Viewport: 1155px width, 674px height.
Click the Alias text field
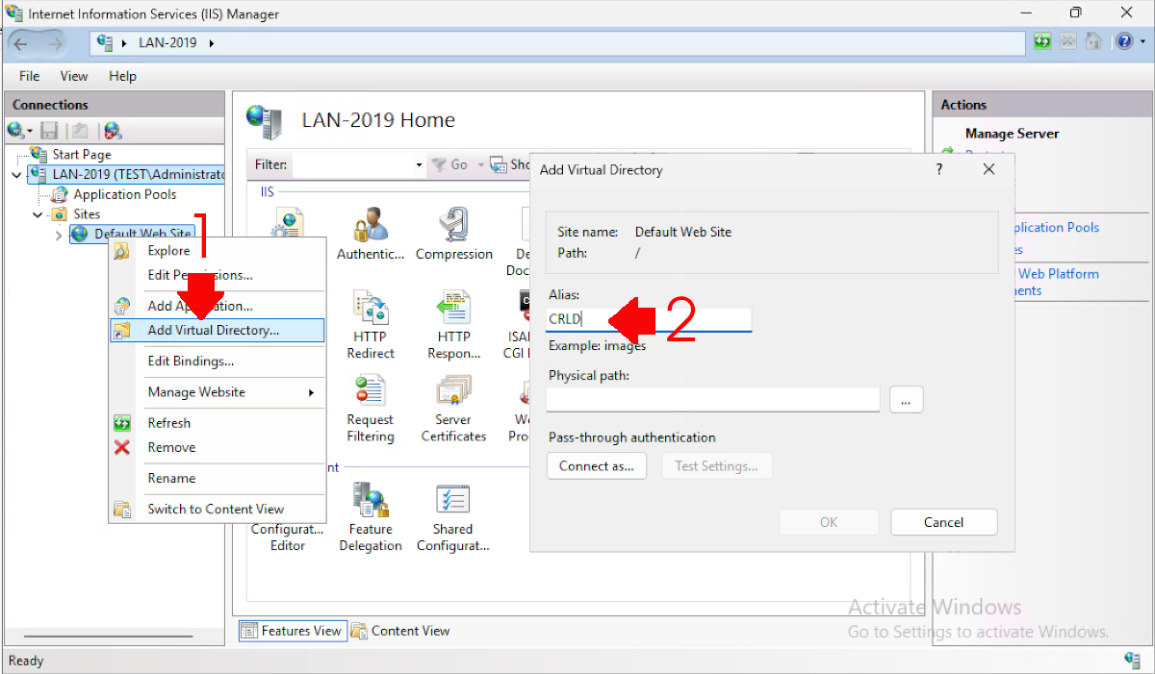[649, 319]
